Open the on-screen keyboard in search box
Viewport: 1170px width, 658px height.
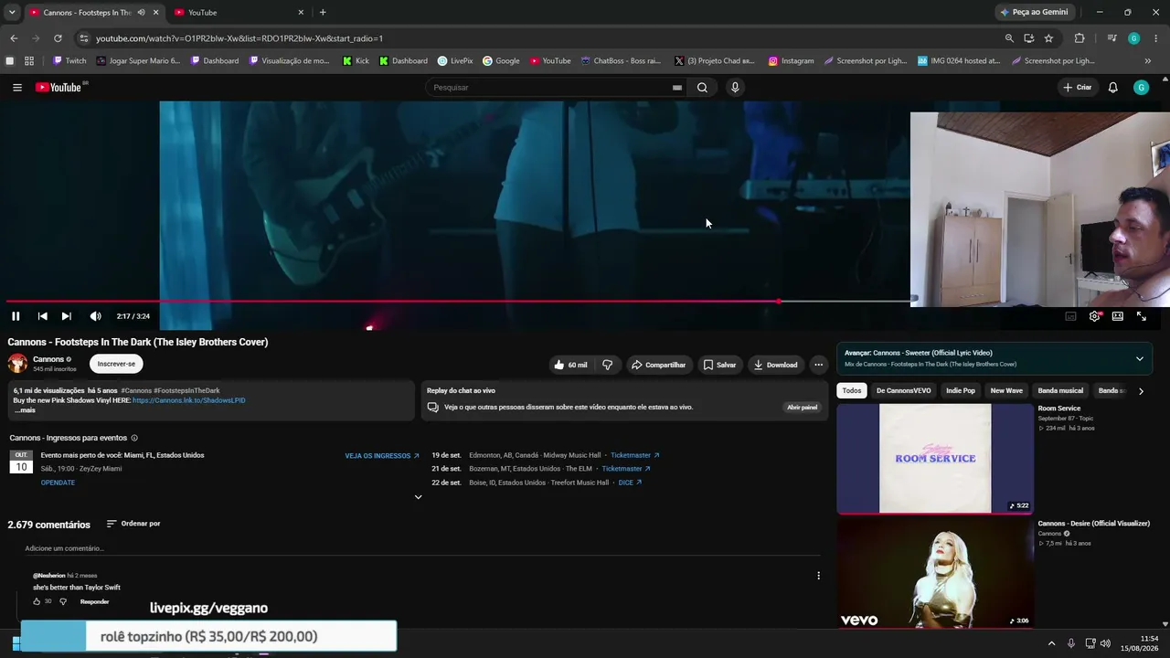pos(676,88)
